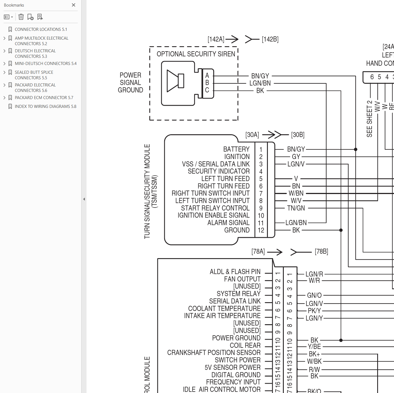Open PACKARD ECM CONNECTOR 5.7 bookmark

[44, 97]
